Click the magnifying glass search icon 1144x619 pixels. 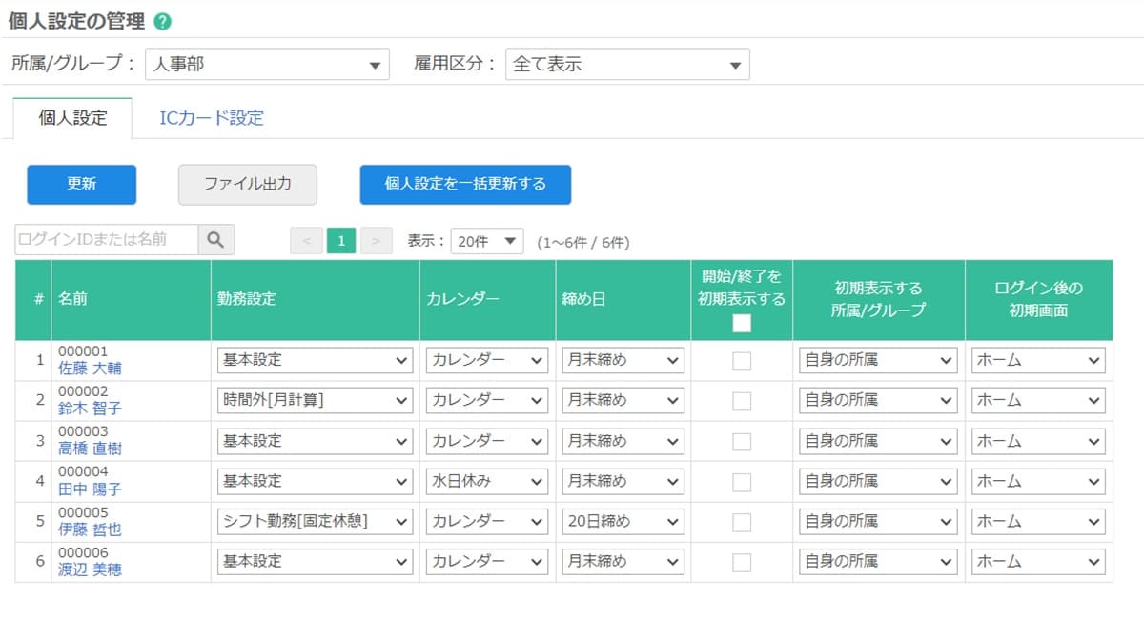[x=215, y=240]
